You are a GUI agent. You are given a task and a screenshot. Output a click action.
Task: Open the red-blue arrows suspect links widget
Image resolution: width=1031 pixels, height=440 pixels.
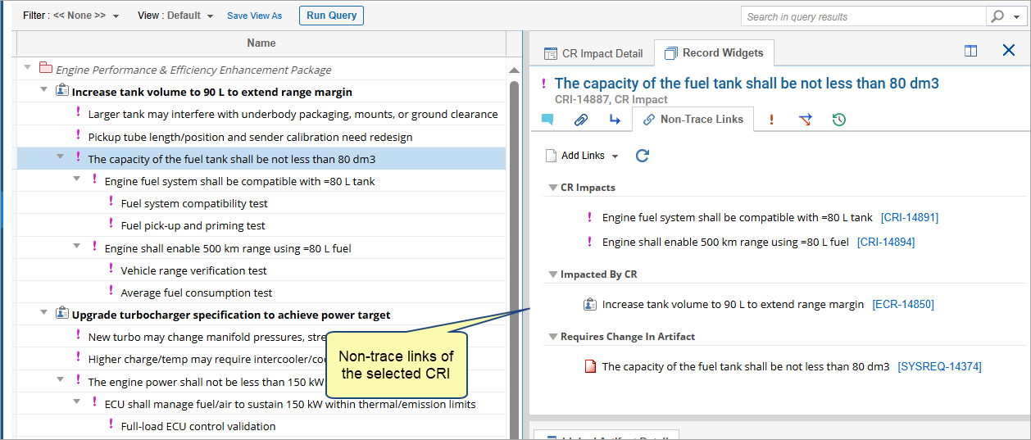(806, 120)
